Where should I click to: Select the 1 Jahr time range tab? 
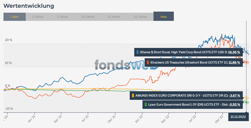coord(15,17)
